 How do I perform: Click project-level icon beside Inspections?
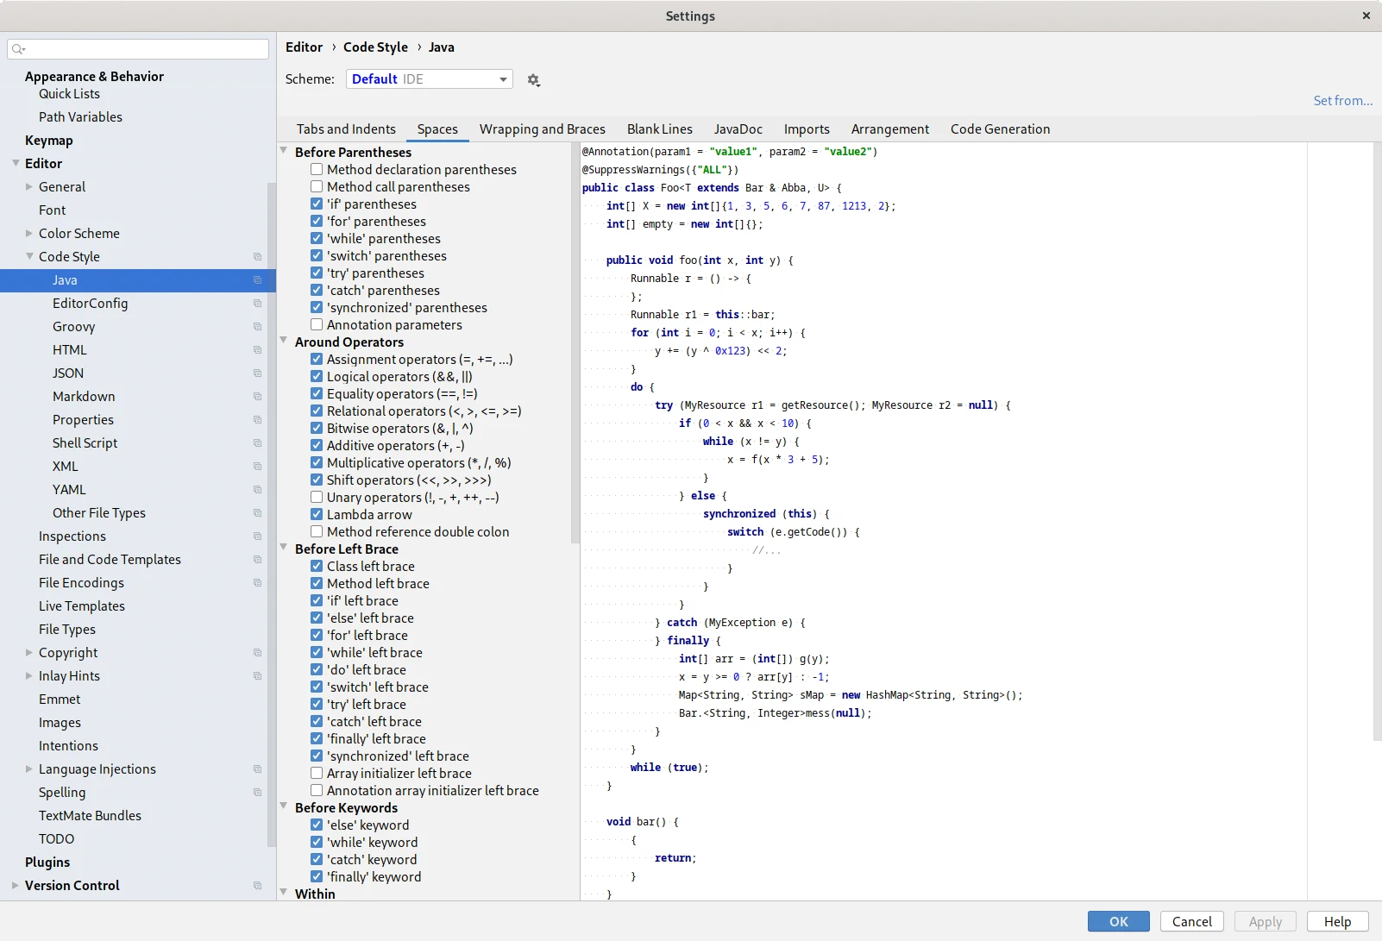click(257, 536)
